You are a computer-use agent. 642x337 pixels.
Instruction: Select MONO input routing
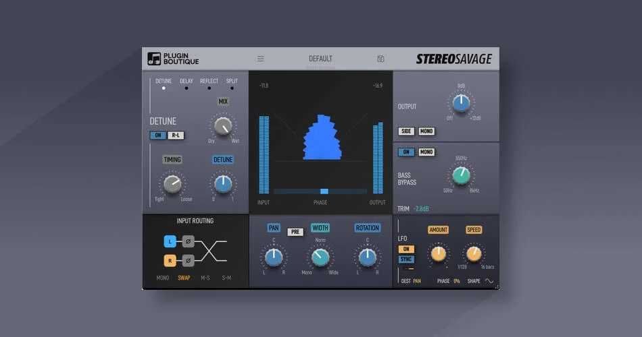point(163,278)
